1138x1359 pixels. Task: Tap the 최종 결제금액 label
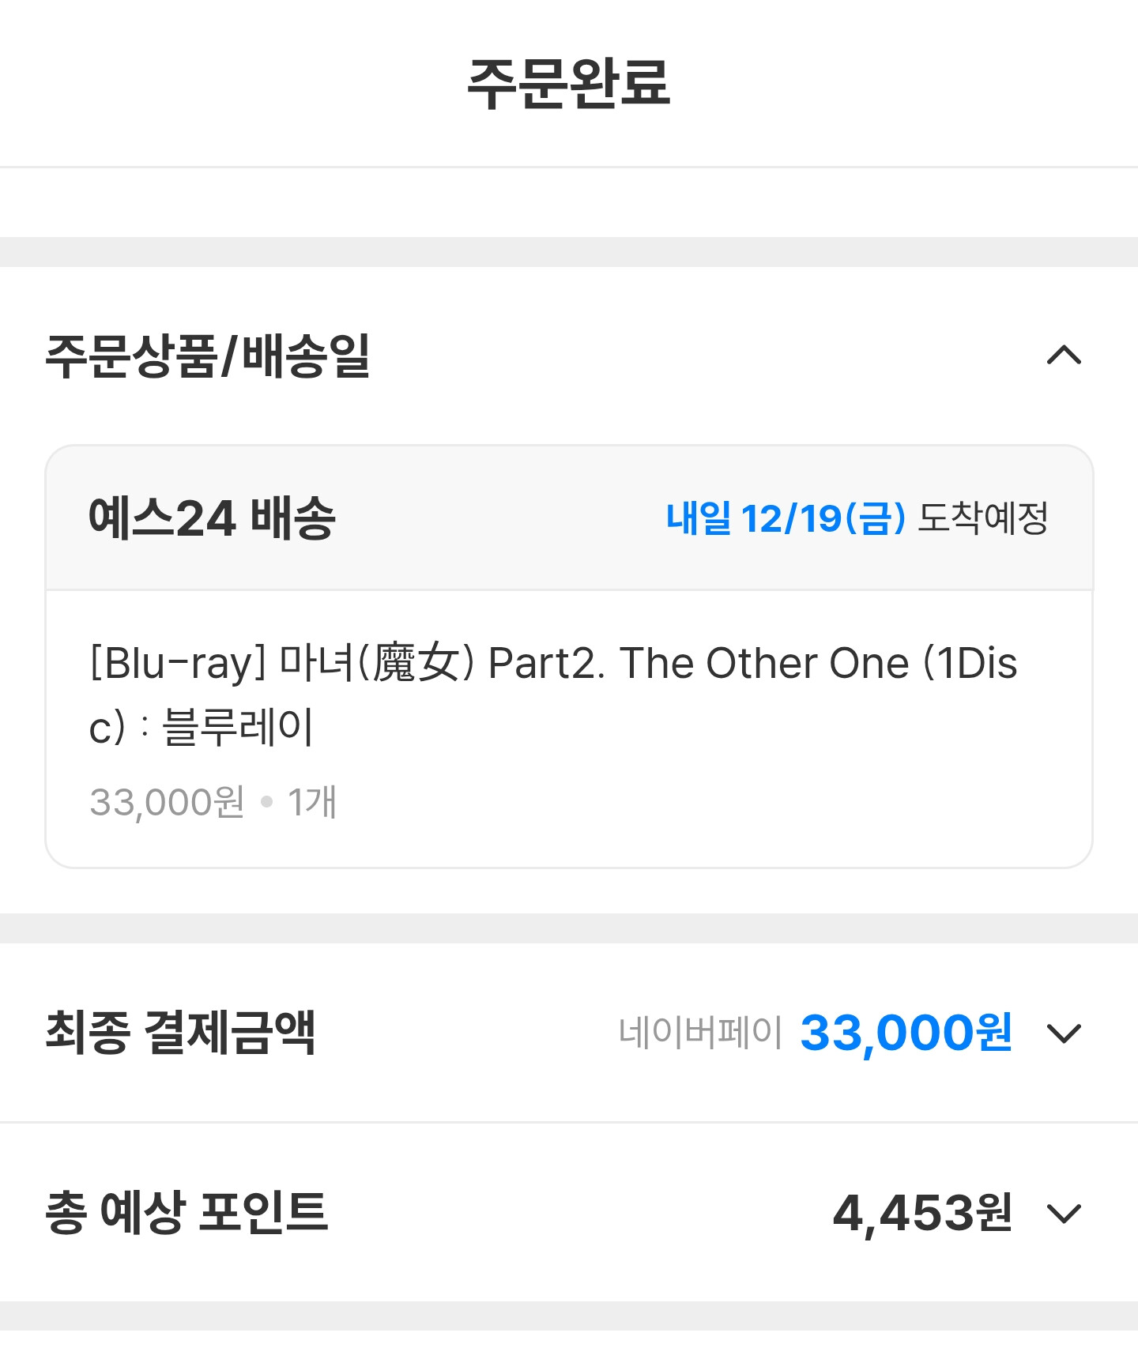click(181, 1032)
